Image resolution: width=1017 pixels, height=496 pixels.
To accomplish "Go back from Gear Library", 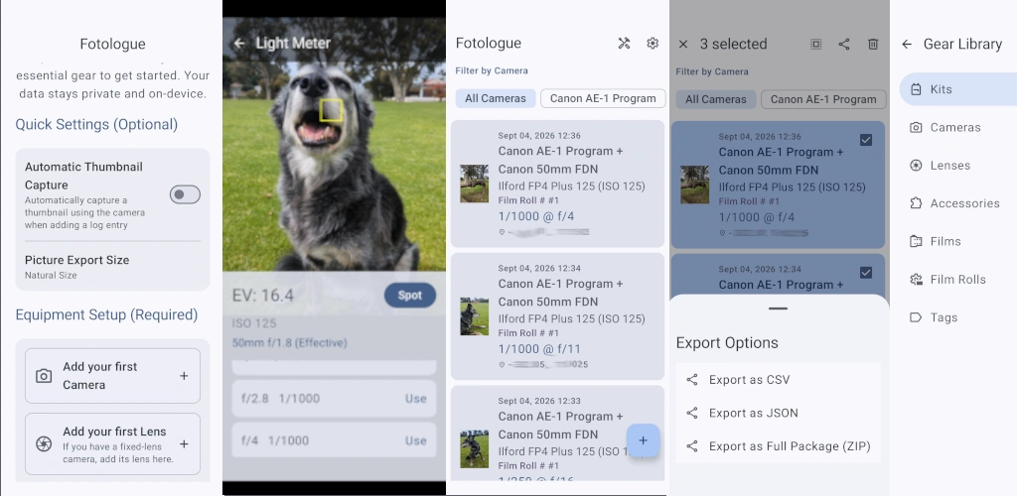I will pos(907,44).
